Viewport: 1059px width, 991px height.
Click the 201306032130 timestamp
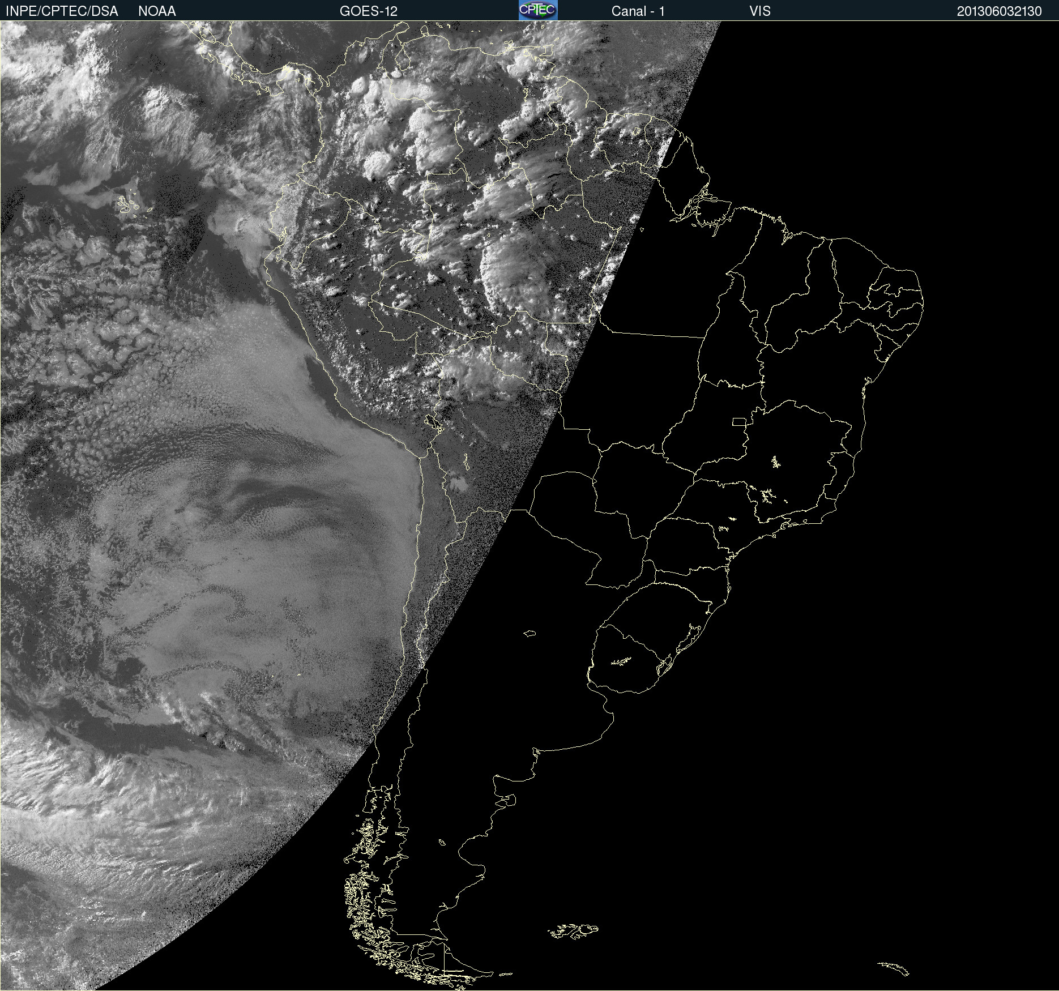click(999, 11)
